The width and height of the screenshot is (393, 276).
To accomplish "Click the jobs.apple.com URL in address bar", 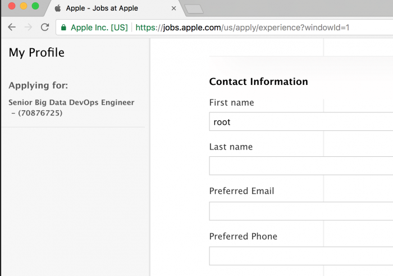I will [243, 28].
